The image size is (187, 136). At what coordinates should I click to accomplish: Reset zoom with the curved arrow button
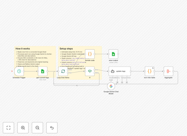coord(52,128)
